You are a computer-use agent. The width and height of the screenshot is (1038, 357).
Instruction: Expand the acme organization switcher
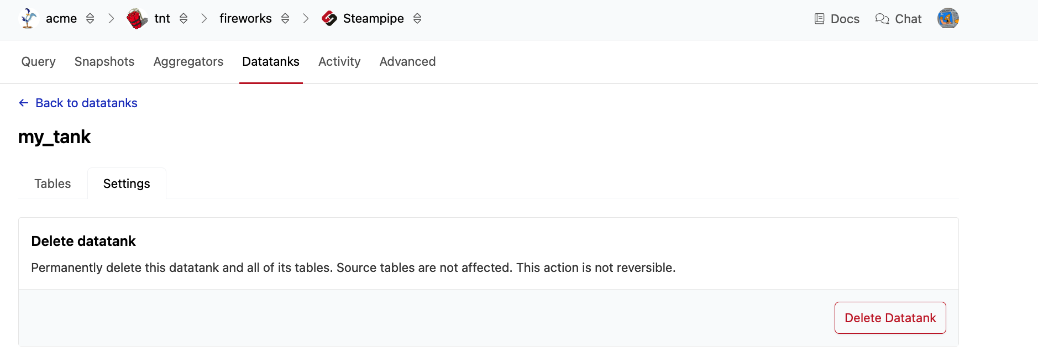click(x=90, y=19)
